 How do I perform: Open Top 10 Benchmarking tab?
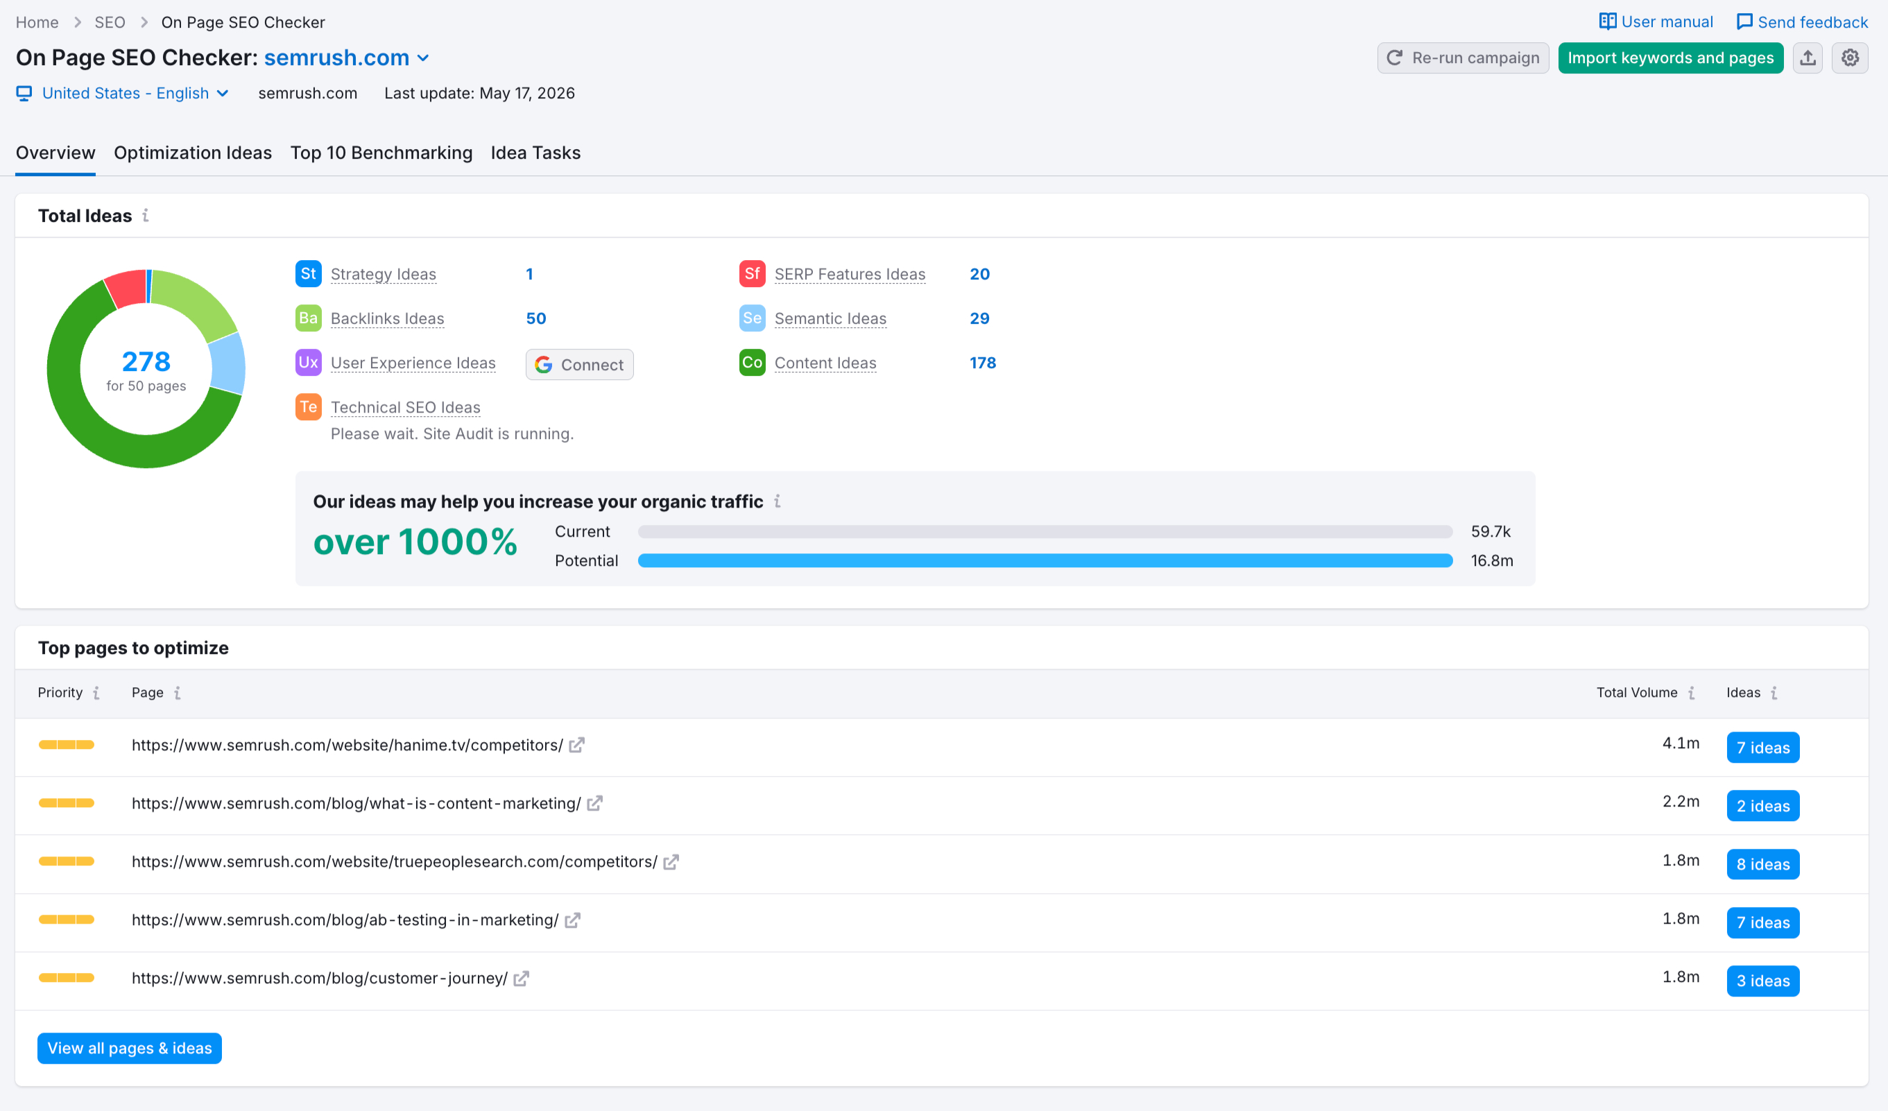point(381,153)
